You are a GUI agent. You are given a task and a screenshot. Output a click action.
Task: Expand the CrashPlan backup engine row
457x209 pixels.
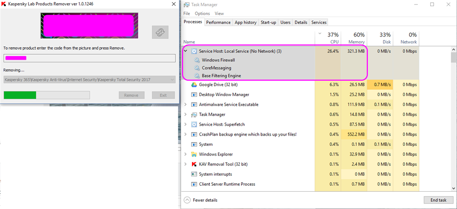[x=186, y=134]
